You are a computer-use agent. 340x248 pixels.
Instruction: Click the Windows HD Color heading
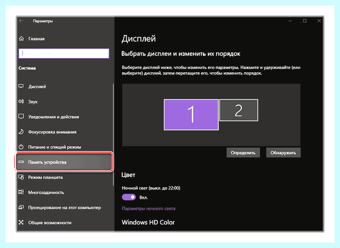[148, 222]
